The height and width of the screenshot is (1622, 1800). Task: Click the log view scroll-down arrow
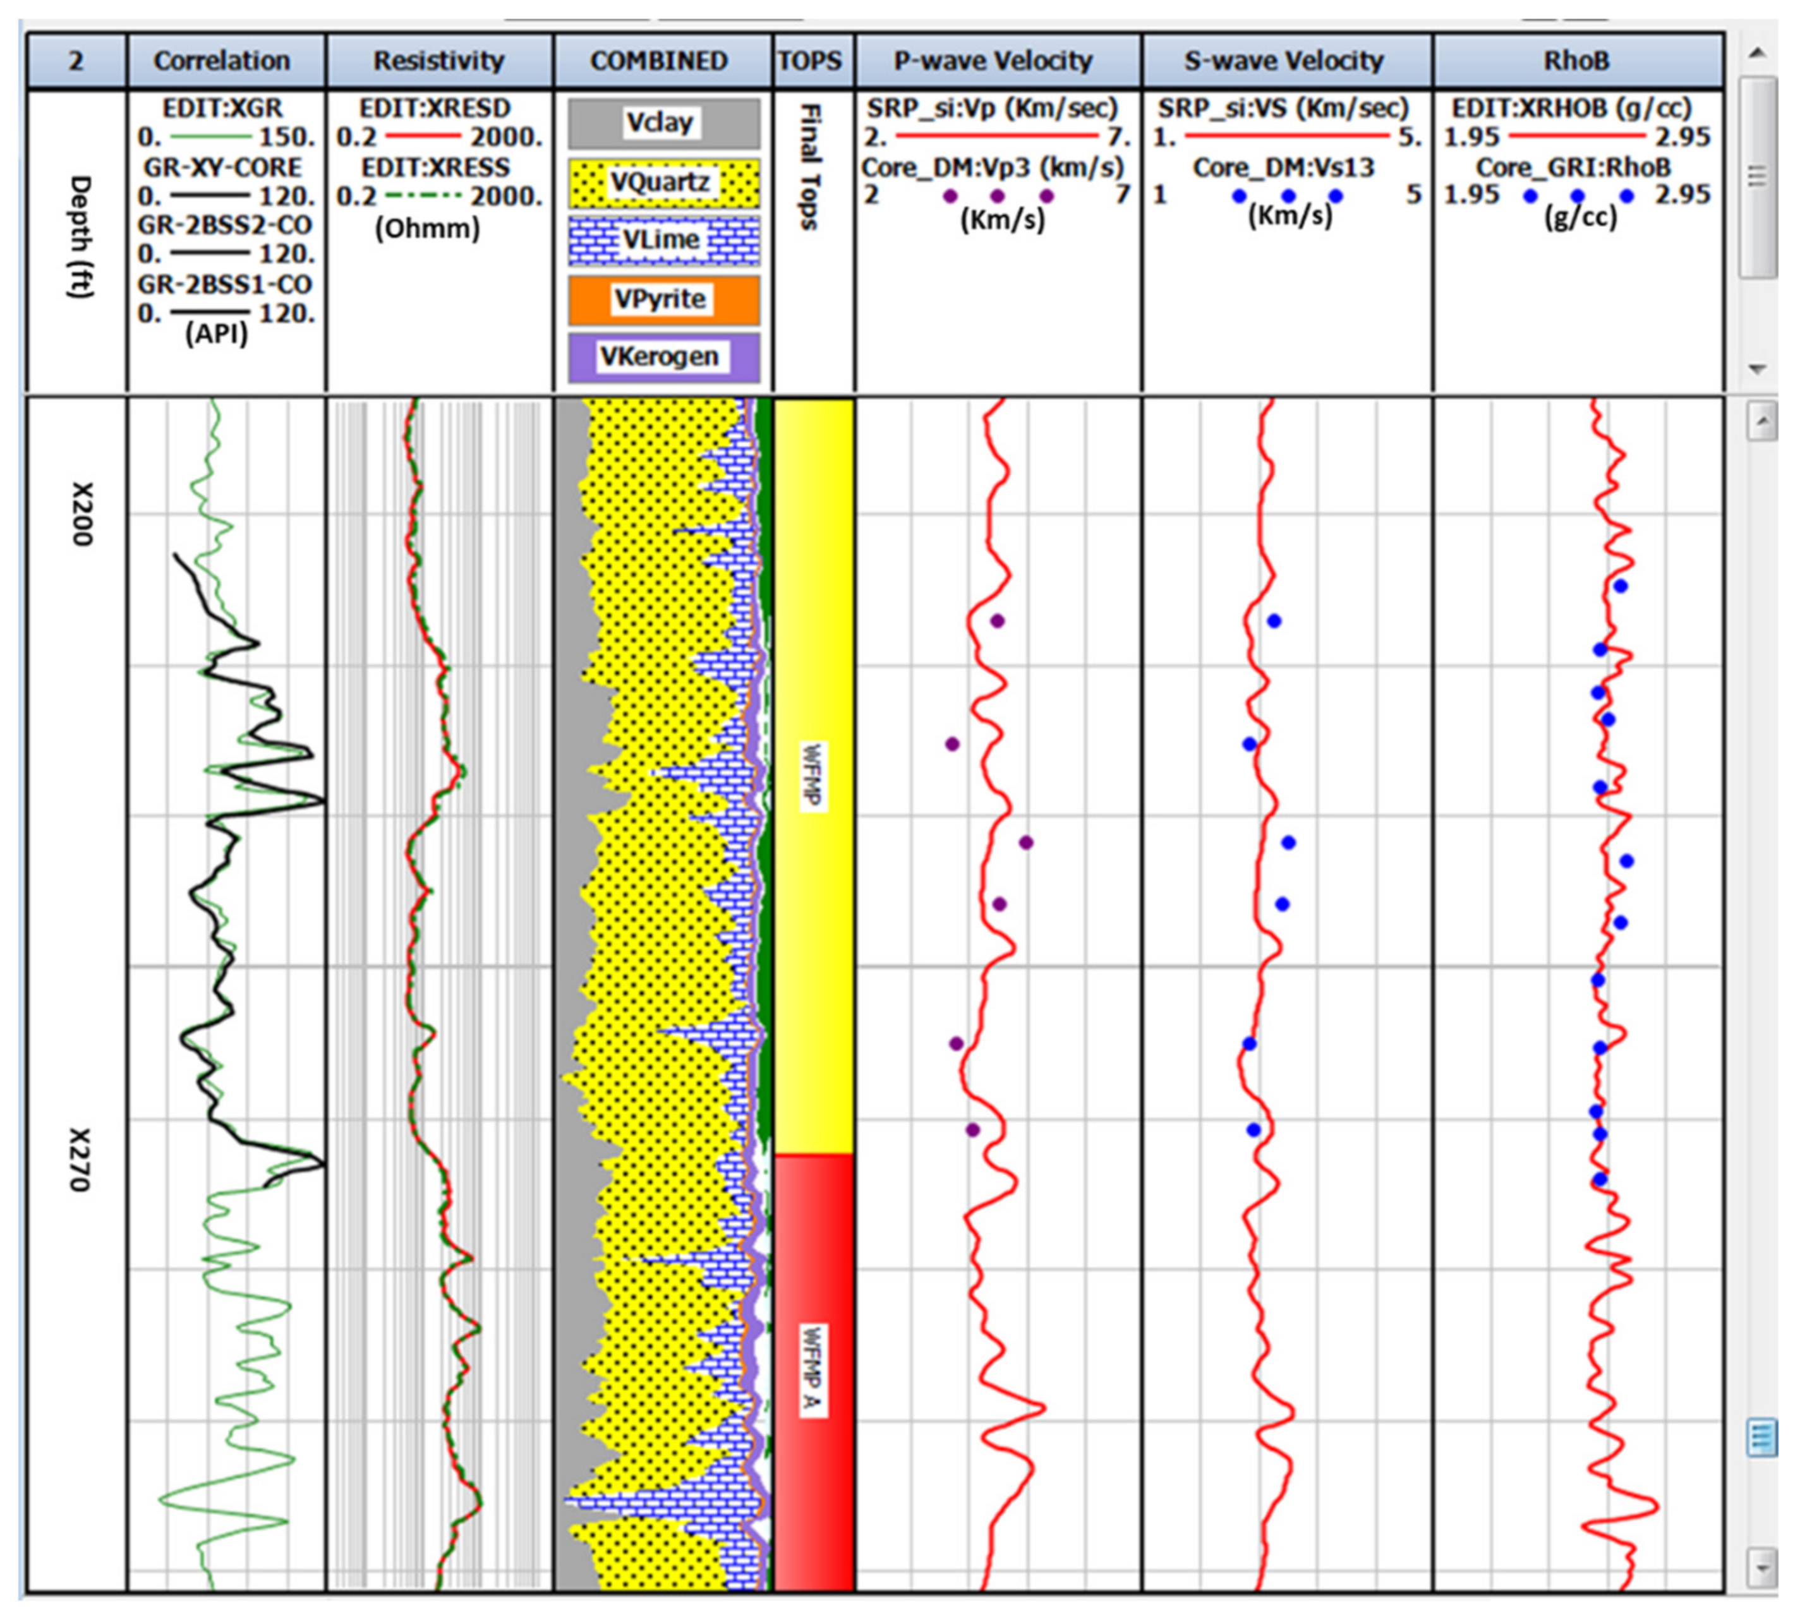(x=1761, y=1567)
